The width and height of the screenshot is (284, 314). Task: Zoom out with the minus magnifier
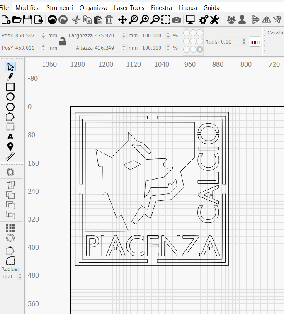[x=155, y=20]
